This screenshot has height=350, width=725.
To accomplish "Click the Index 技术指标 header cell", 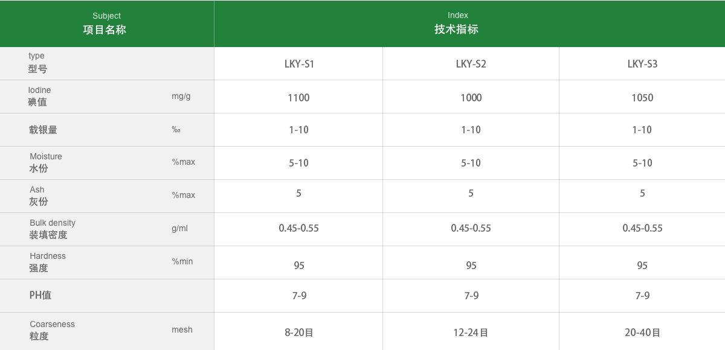I will tap(457, 24).
